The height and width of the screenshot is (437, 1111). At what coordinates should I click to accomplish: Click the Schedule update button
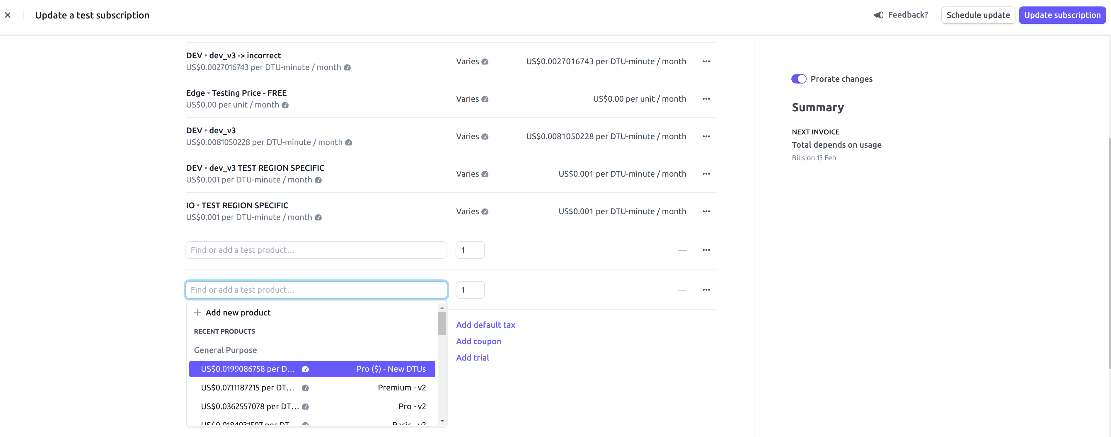978,15
